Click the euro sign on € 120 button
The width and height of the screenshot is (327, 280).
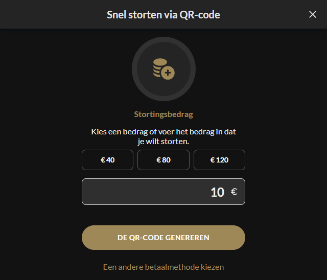[x=213, y=160]
